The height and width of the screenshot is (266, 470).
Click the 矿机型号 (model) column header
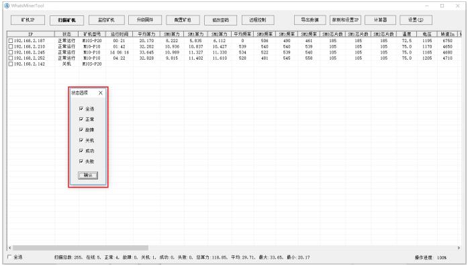pyautogui.click(x=92, y=34)
